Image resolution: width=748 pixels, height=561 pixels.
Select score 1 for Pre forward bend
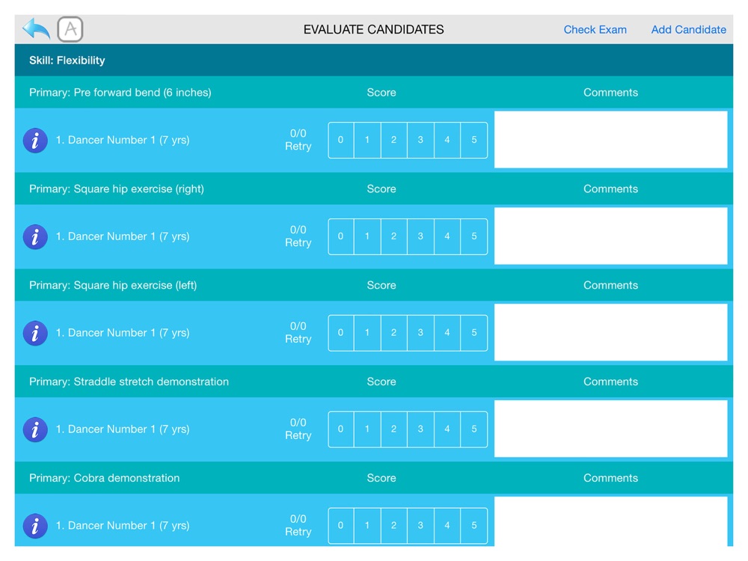[367, 141]
